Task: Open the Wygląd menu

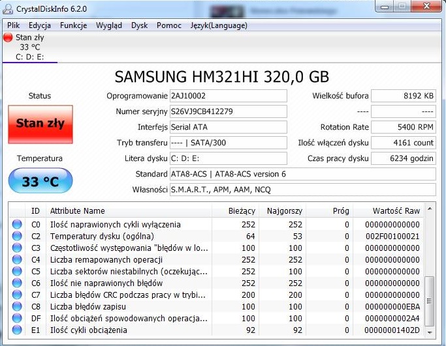Action: pos(109,25)
